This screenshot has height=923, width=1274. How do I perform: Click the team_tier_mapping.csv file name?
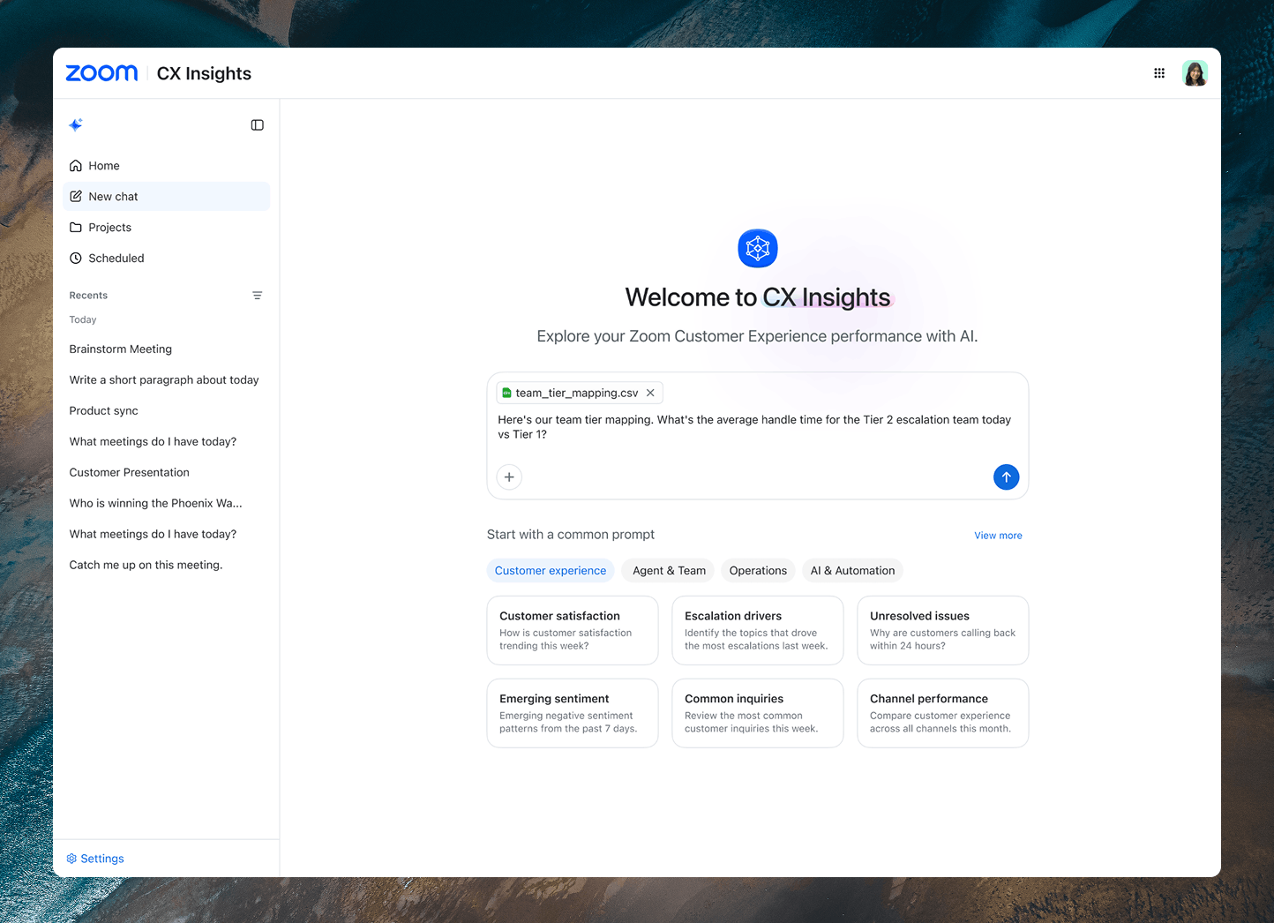pos(577,393)
